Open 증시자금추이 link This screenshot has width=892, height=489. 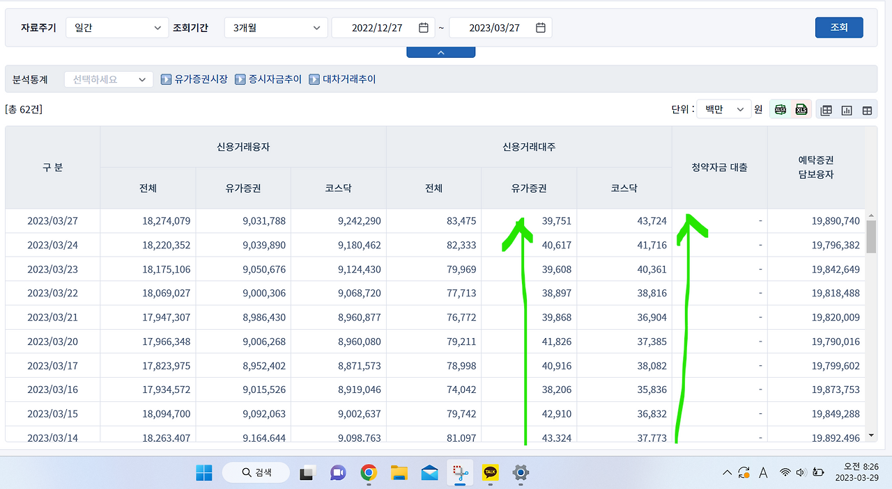(275, 79)
